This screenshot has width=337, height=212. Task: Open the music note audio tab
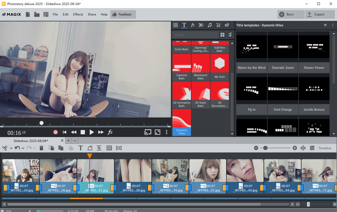[210, 25]
